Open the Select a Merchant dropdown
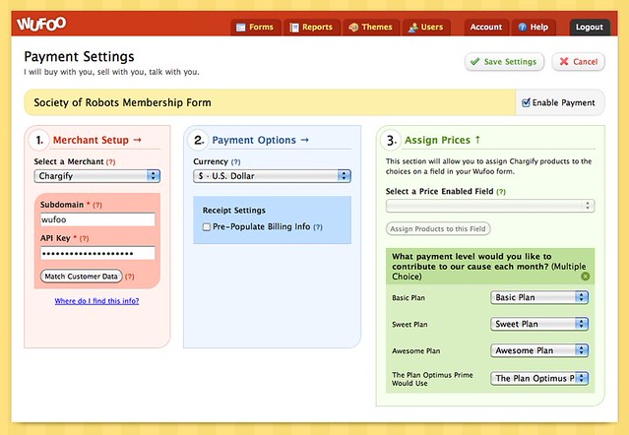The image size is (629, 435). tap(97, 176)
